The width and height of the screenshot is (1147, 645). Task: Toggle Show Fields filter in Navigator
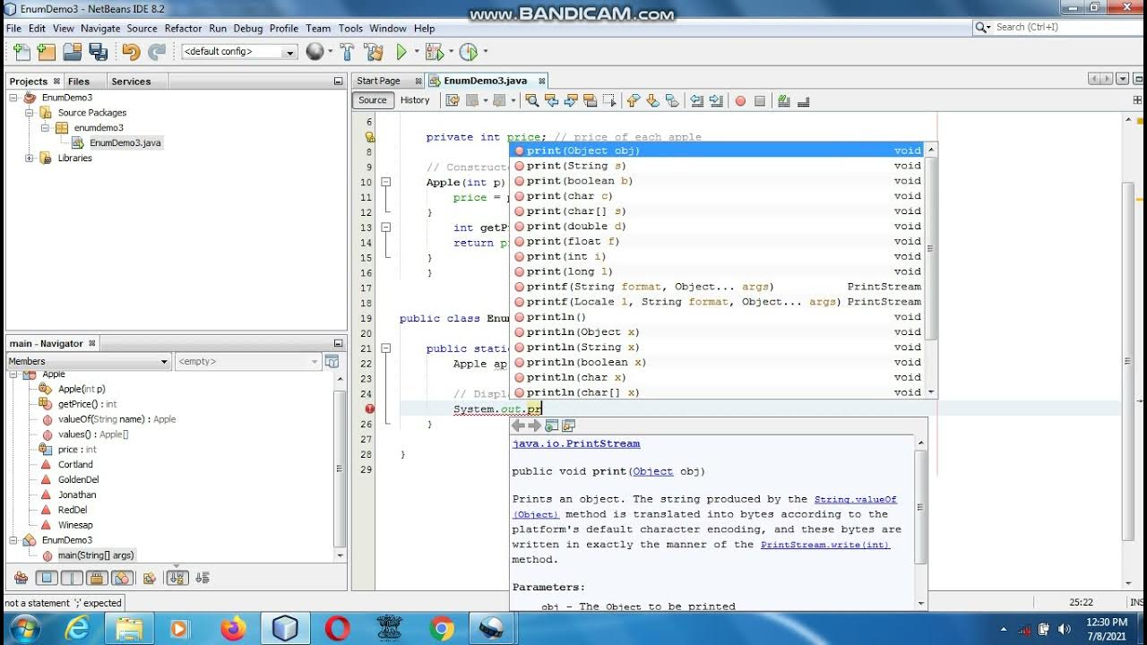click(47, 578)
